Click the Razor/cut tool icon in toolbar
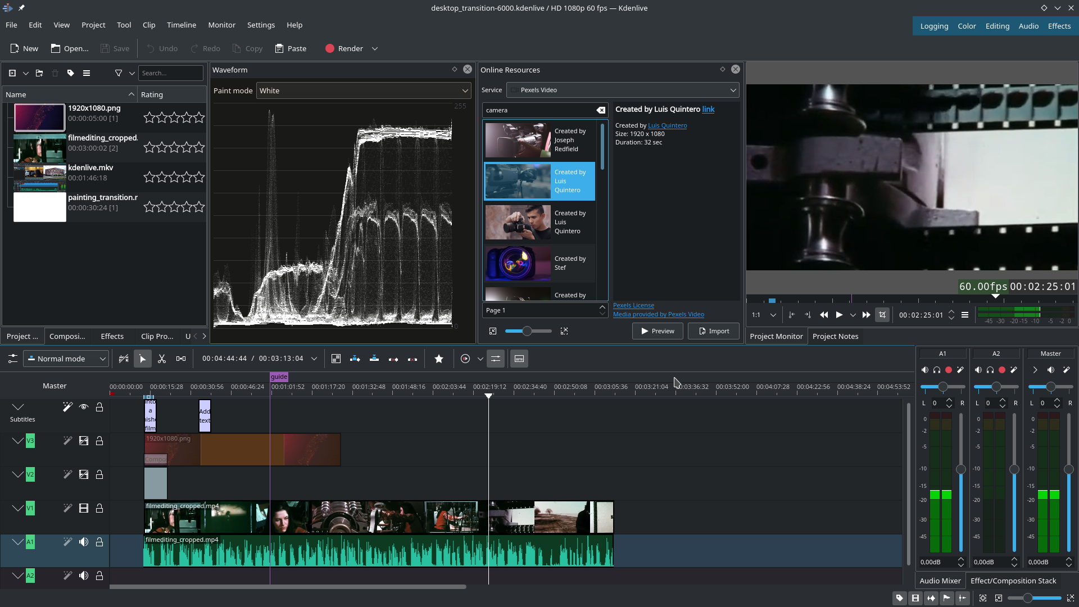The image size is (1079, 607). click(x=161, y=359)
